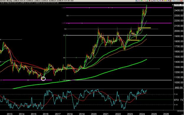Click the 2200.00 price axis label
Image resolution: width=184 pixels, height=115 pixels.
click(178, 21)
